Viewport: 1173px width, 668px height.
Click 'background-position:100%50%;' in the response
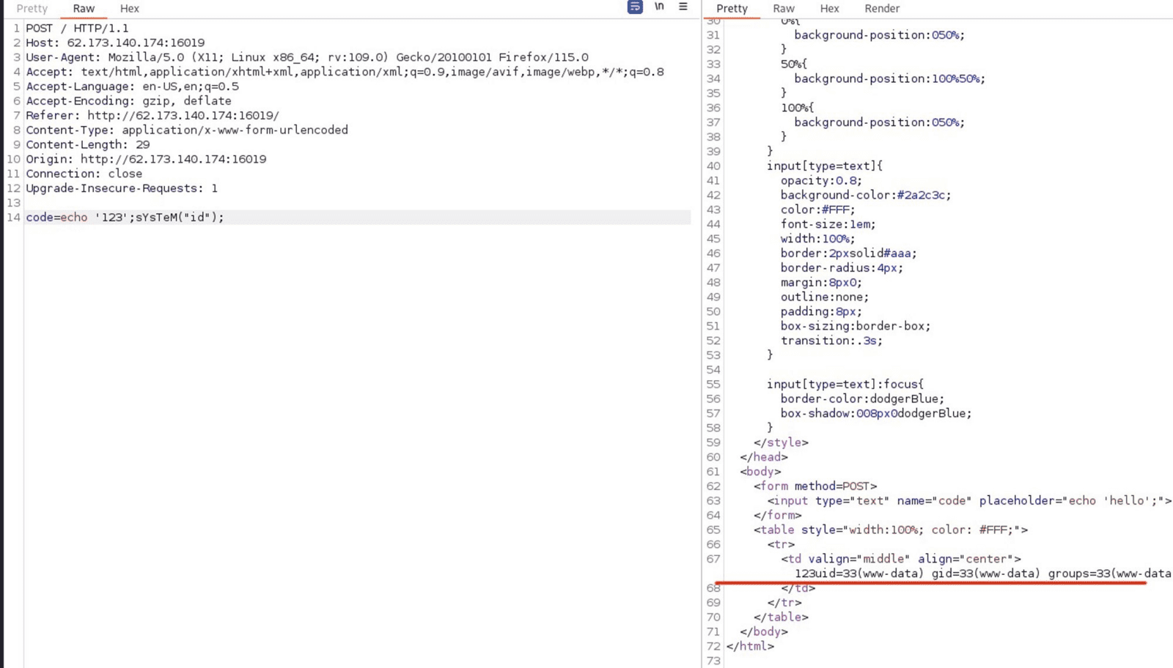(890, 79)
